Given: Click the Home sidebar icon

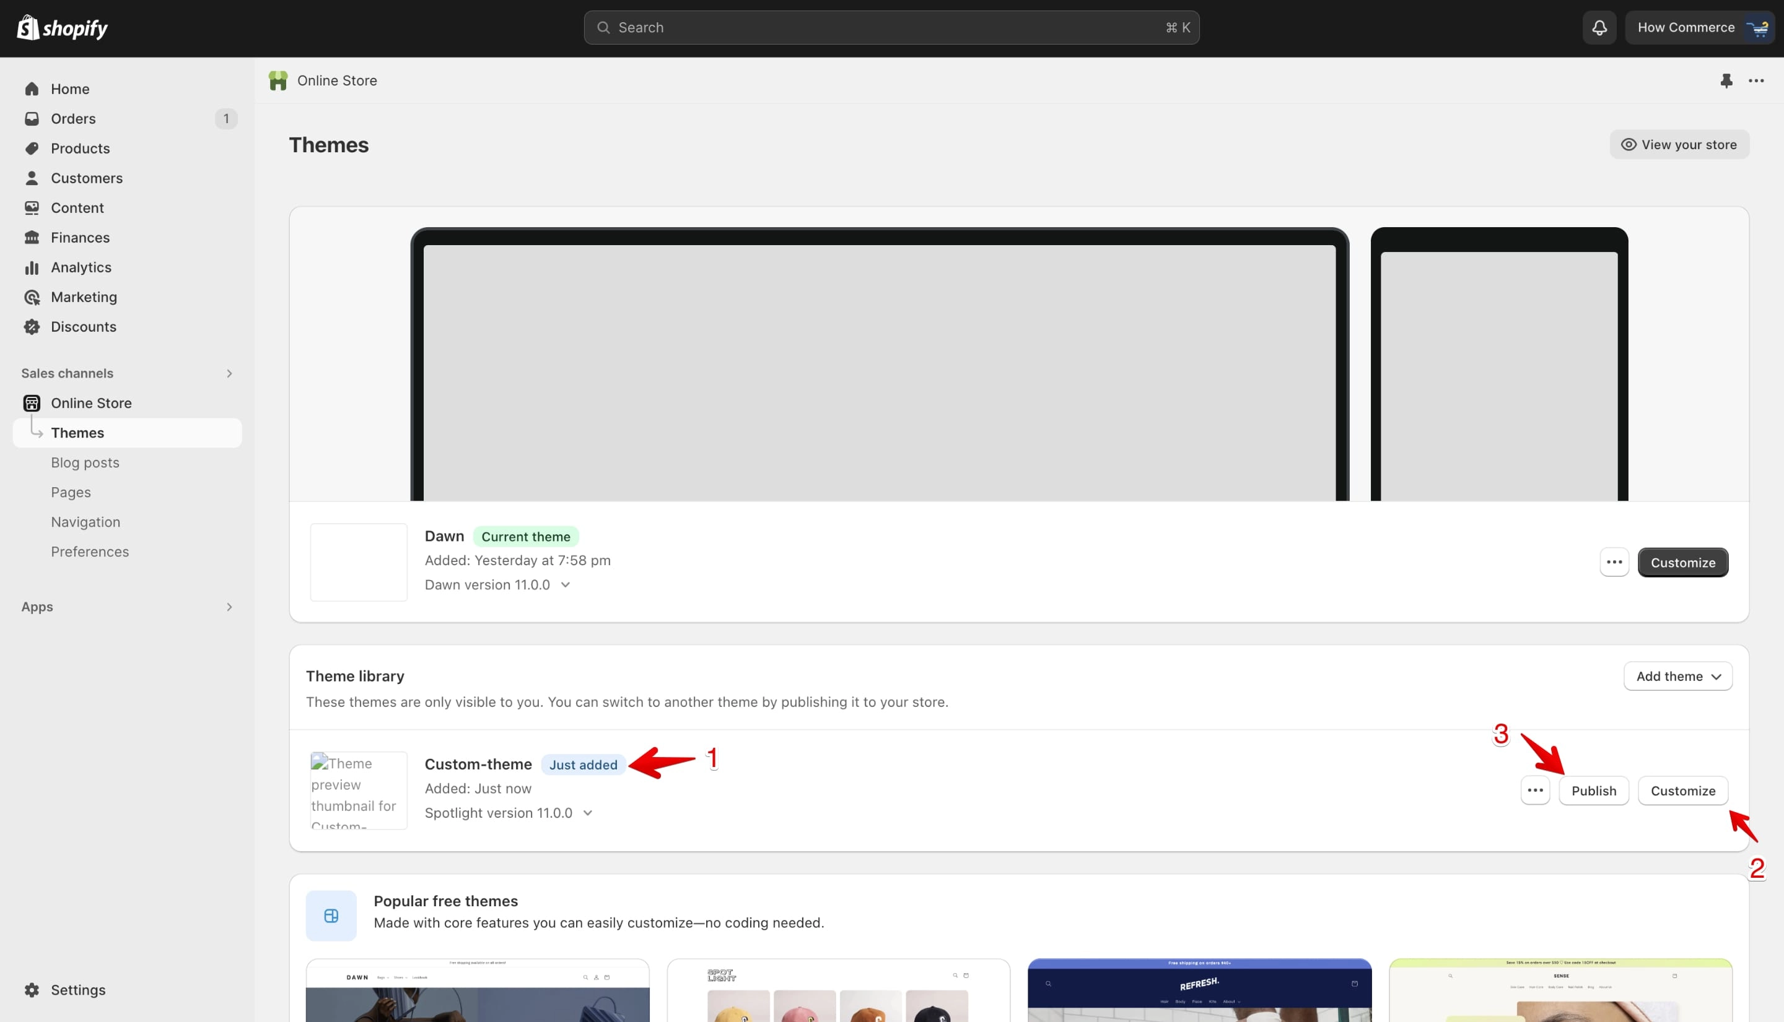Looking at the screenshot, I should click(x=32, y=89).
